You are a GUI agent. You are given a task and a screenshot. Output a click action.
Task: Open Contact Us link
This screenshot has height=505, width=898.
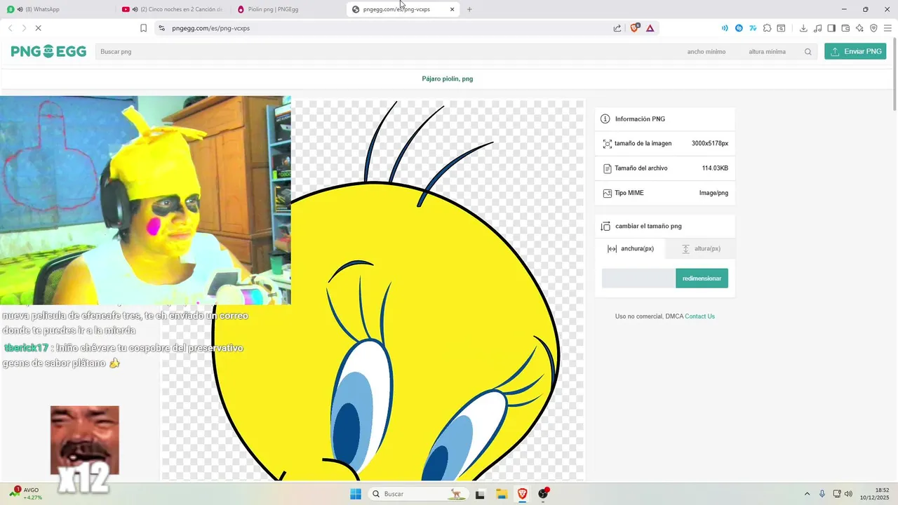point(699,316)
